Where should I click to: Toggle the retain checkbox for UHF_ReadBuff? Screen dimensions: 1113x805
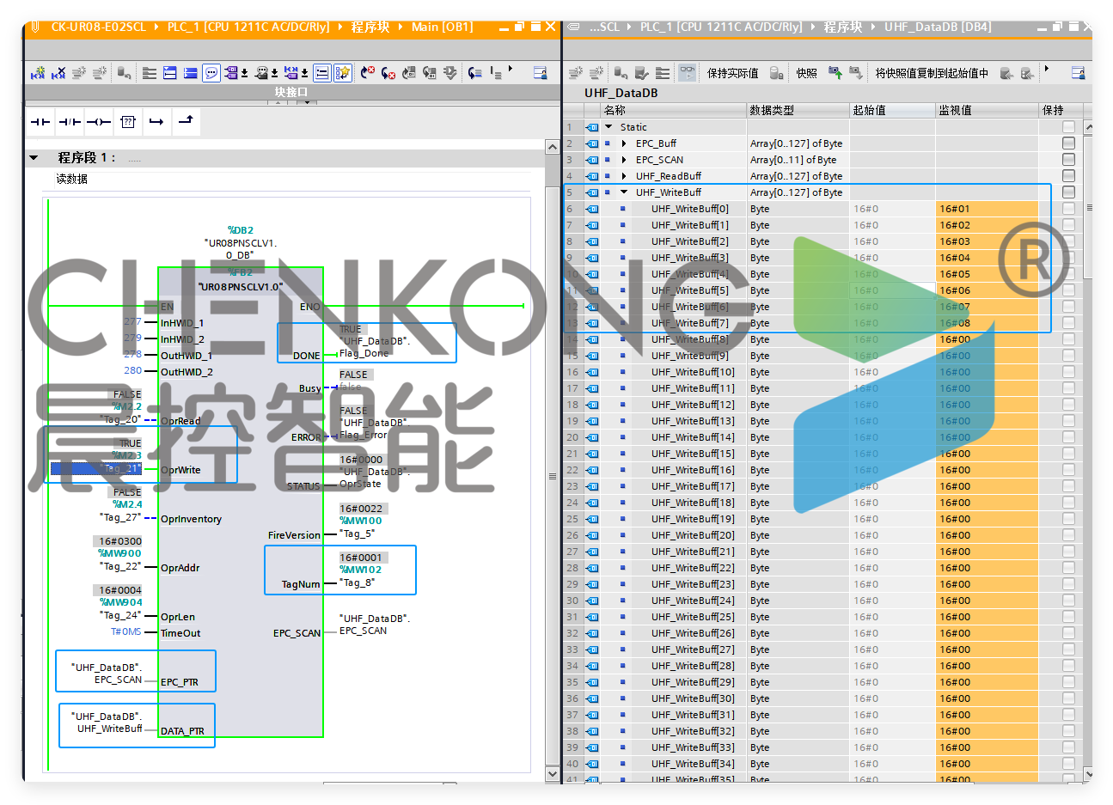click(1068, 176)
